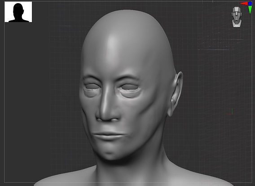Click the brow ridge above the right eye socket
255x186 pixels.
(91, 78)
